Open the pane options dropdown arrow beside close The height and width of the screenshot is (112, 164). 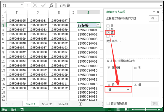click(x=154, y=12)
